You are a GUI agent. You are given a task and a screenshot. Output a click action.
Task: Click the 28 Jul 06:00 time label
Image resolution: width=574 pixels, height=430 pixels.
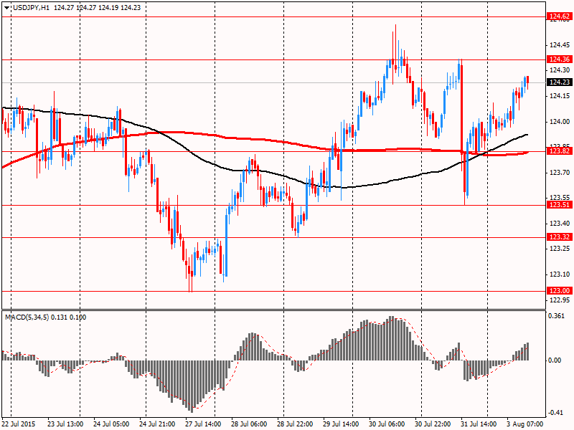click(249, 424)
